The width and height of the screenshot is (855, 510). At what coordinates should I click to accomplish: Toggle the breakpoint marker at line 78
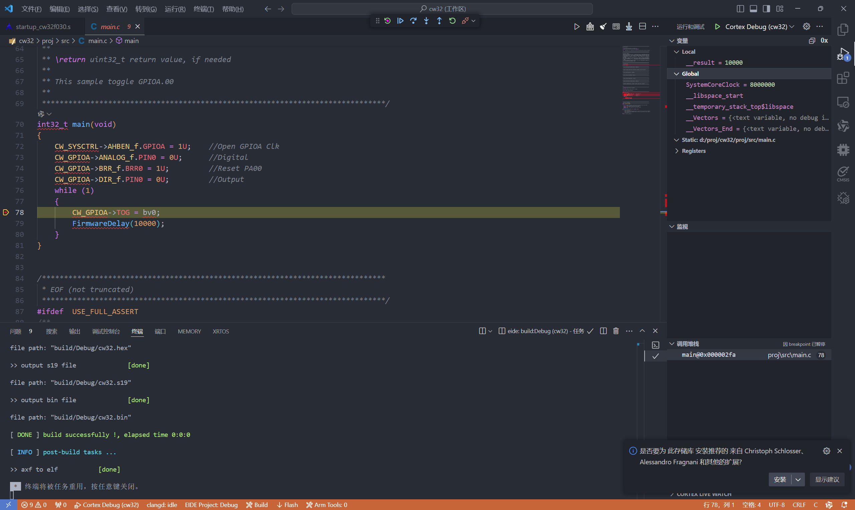pyautogui.click(x=6, y=212)
